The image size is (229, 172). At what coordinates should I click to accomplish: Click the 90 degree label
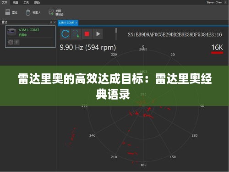[202, 106]
